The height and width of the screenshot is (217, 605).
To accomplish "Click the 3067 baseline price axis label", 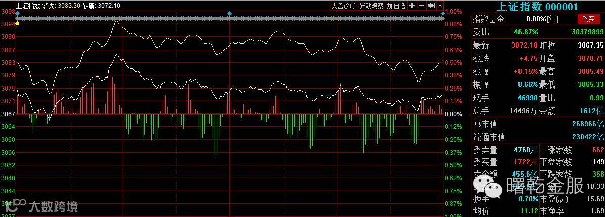I will coord(7,114).
